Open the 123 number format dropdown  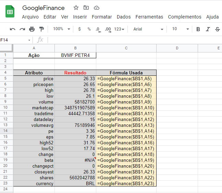pyautogui.click(x=119, y=29)
